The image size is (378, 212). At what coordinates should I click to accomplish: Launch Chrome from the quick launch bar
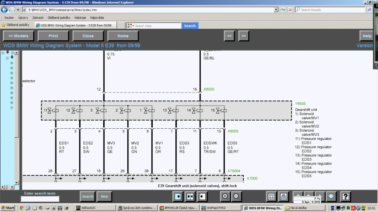coord(22,208)
